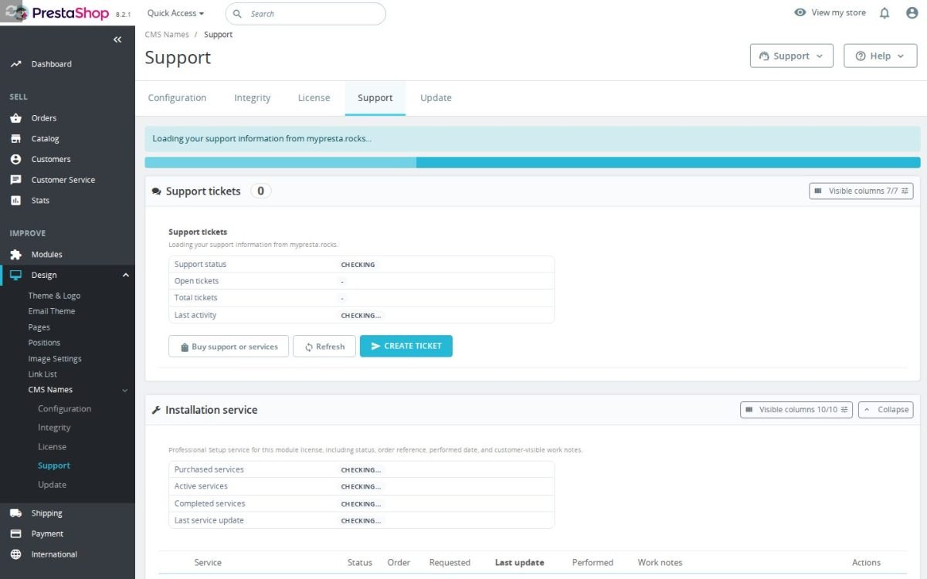The width and height of the screenshot is (927, 579).
Task: Sort table by Status column header
Action: (360, 563)
